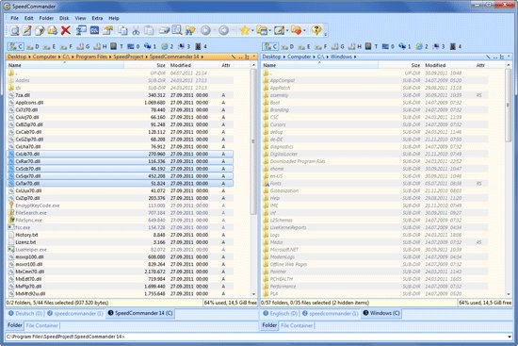Click the scissors cut icon
Viewport: 518px width, 346px height.
point(136,31)
